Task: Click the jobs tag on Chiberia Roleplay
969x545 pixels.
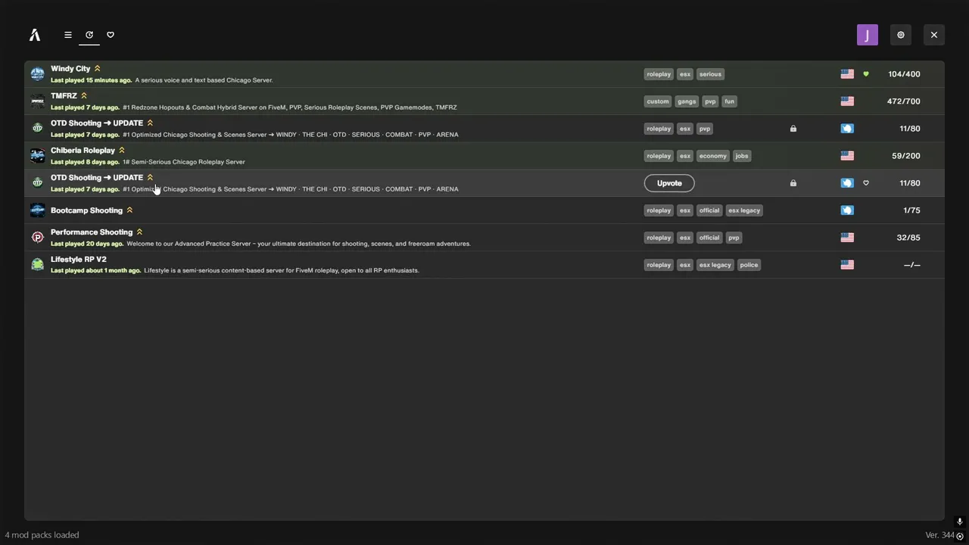Action: [742, 156]
